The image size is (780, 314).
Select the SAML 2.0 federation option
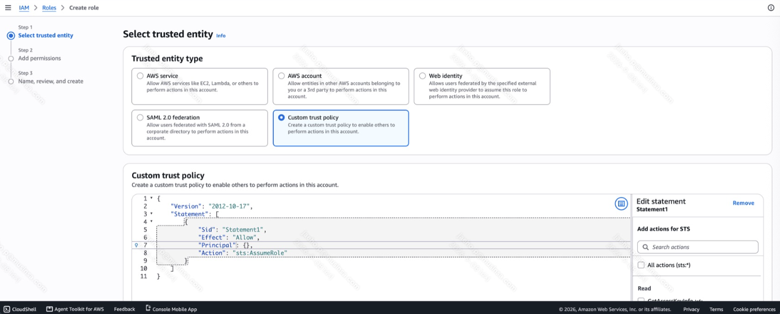click(x=140, y=117)
